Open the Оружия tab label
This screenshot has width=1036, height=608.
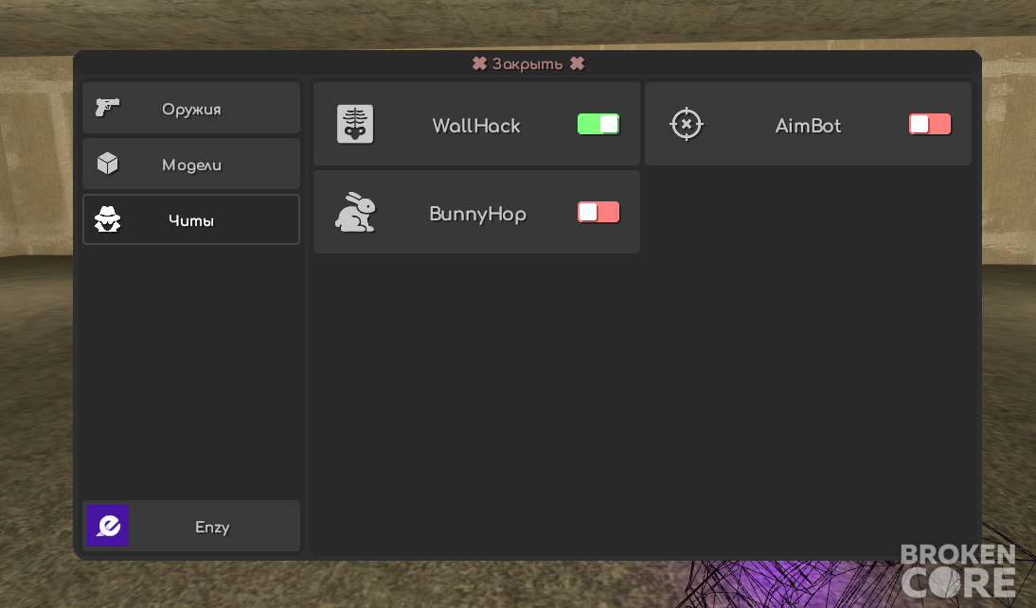[191, 110]
